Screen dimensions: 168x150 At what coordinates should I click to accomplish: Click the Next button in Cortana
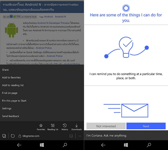(x=146, y=126)
